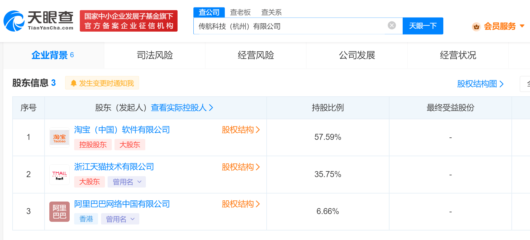Image resolution: width=530 pixels, height=240 pixels.
Task: Open the 股权结构图 link
Action: pos(480,84)
